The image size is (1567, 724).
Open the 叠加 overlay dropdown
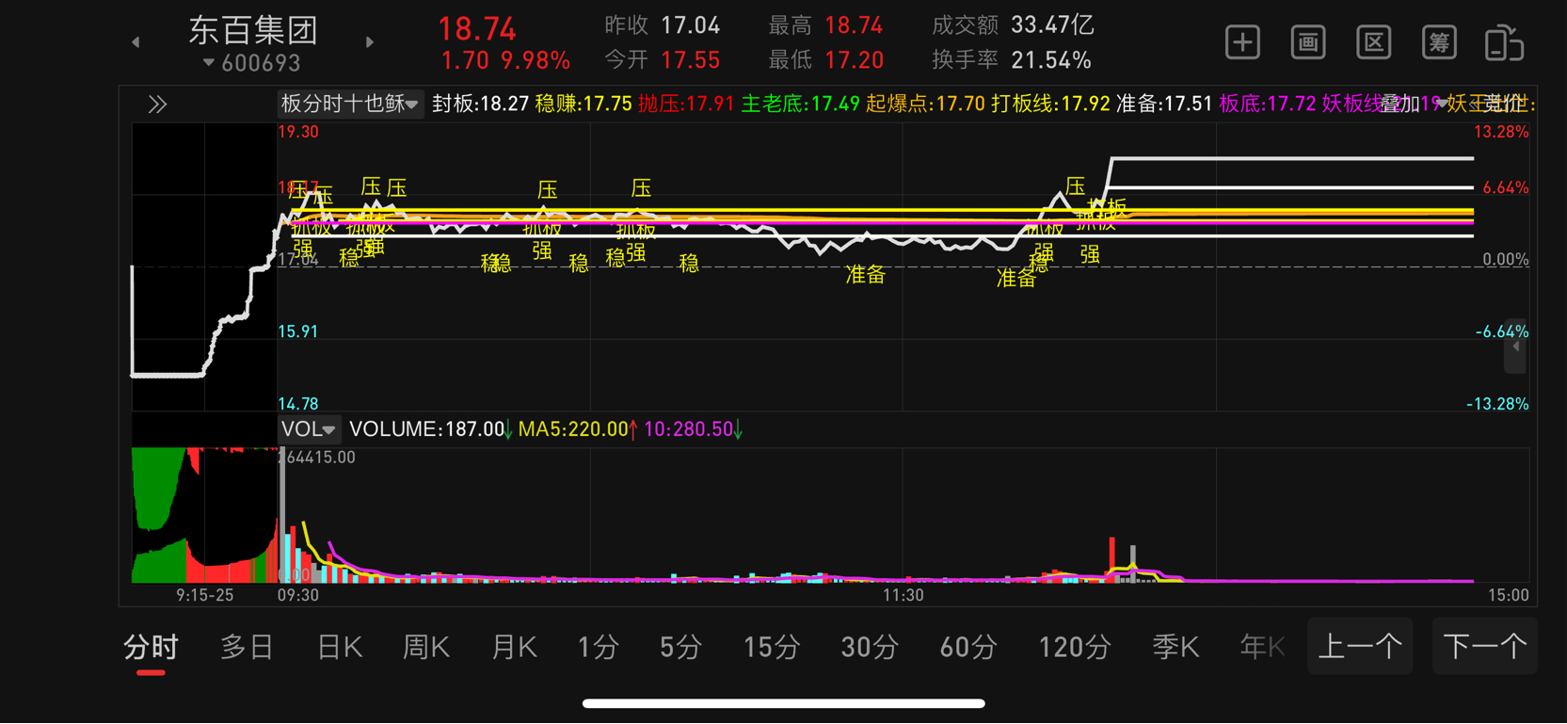click(x=1414, y=104)
